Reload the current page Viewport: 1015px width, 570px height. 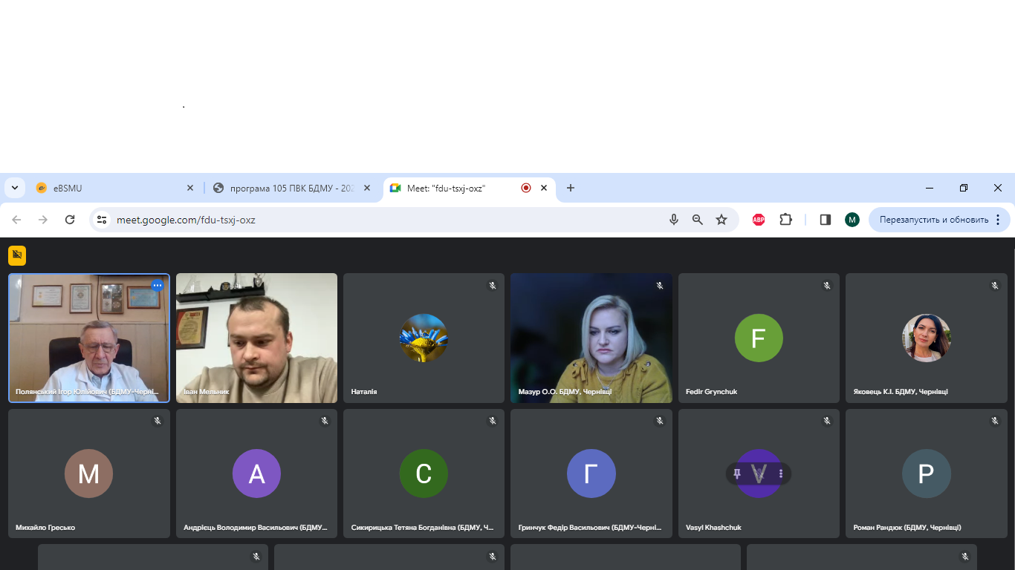click(70, 220)
